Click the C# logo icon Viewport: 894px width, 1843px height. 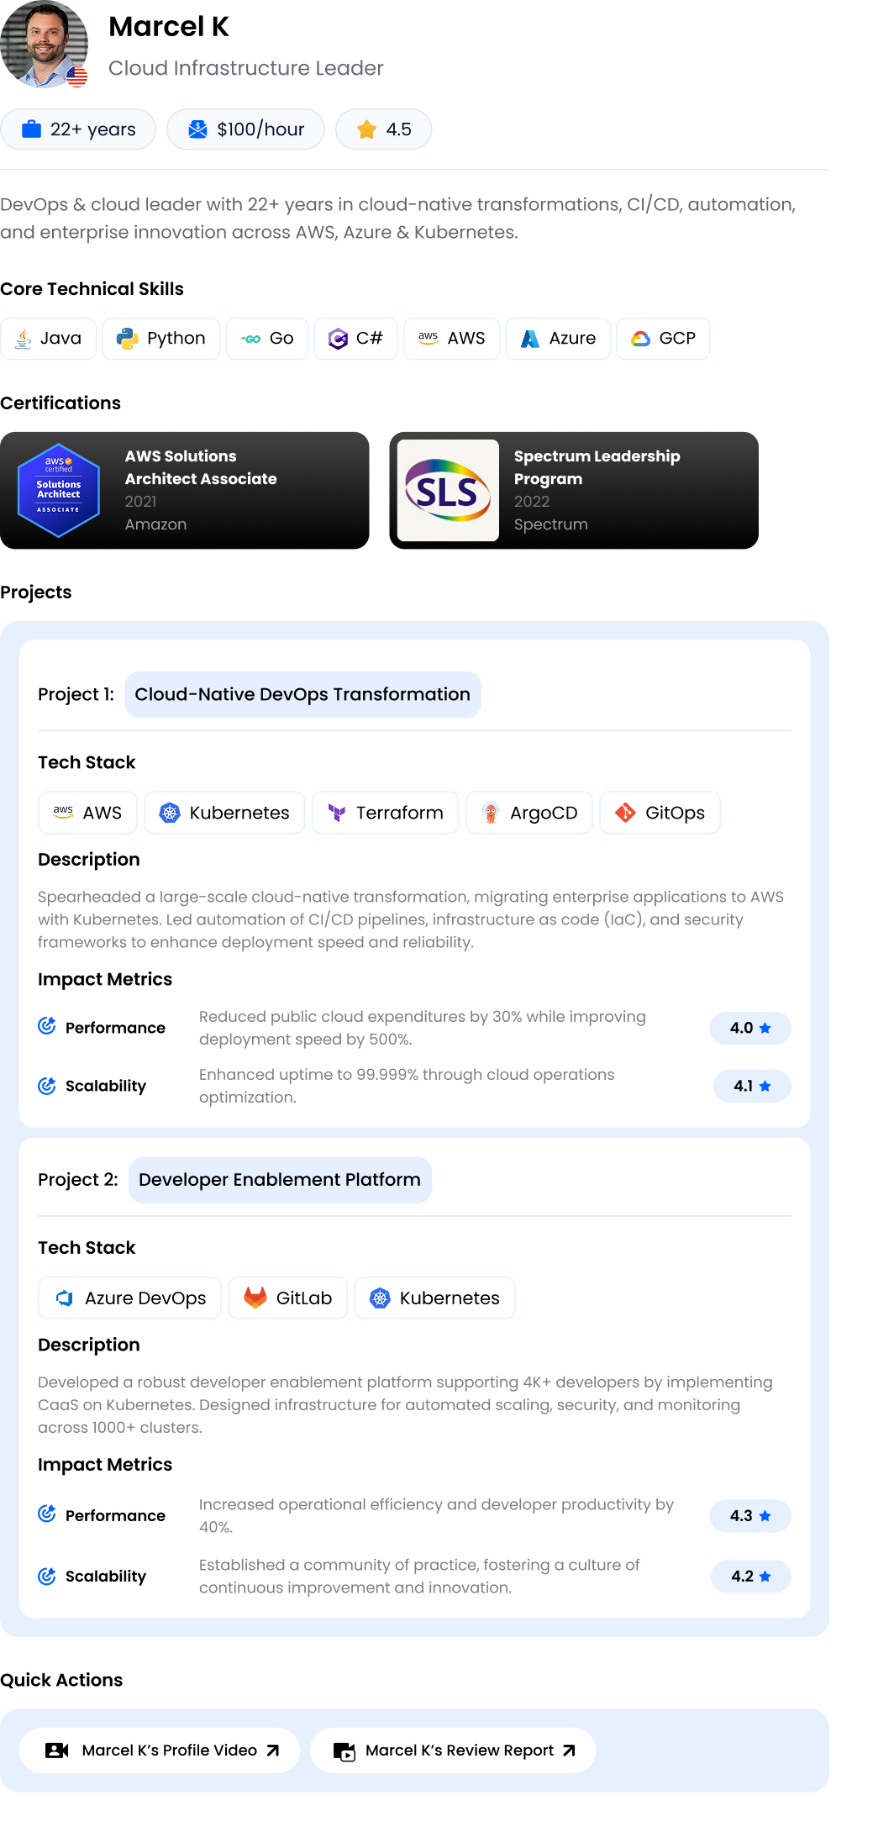coord(338,339)
